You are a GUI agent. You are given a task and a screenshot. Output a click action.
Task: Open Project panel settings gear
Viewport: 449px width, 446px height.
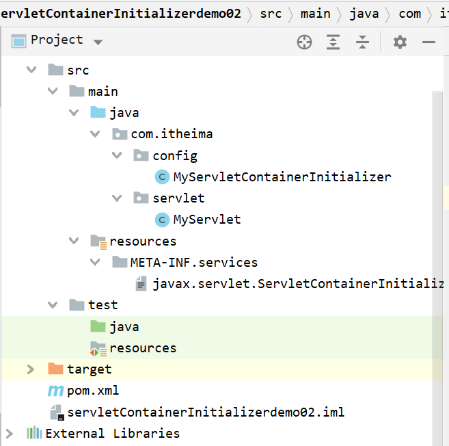(400, 42)
